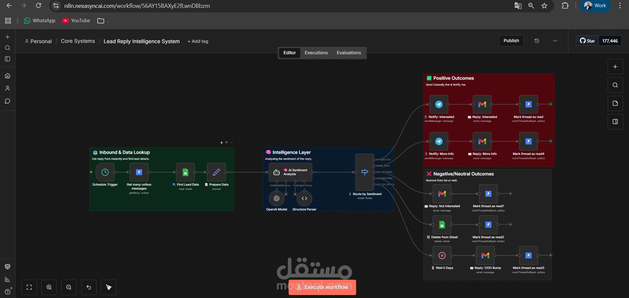The width and height of the screenshot is (629, 298).
Task: Toggle the left sidebar panel
Action: (x=8, y=59)
